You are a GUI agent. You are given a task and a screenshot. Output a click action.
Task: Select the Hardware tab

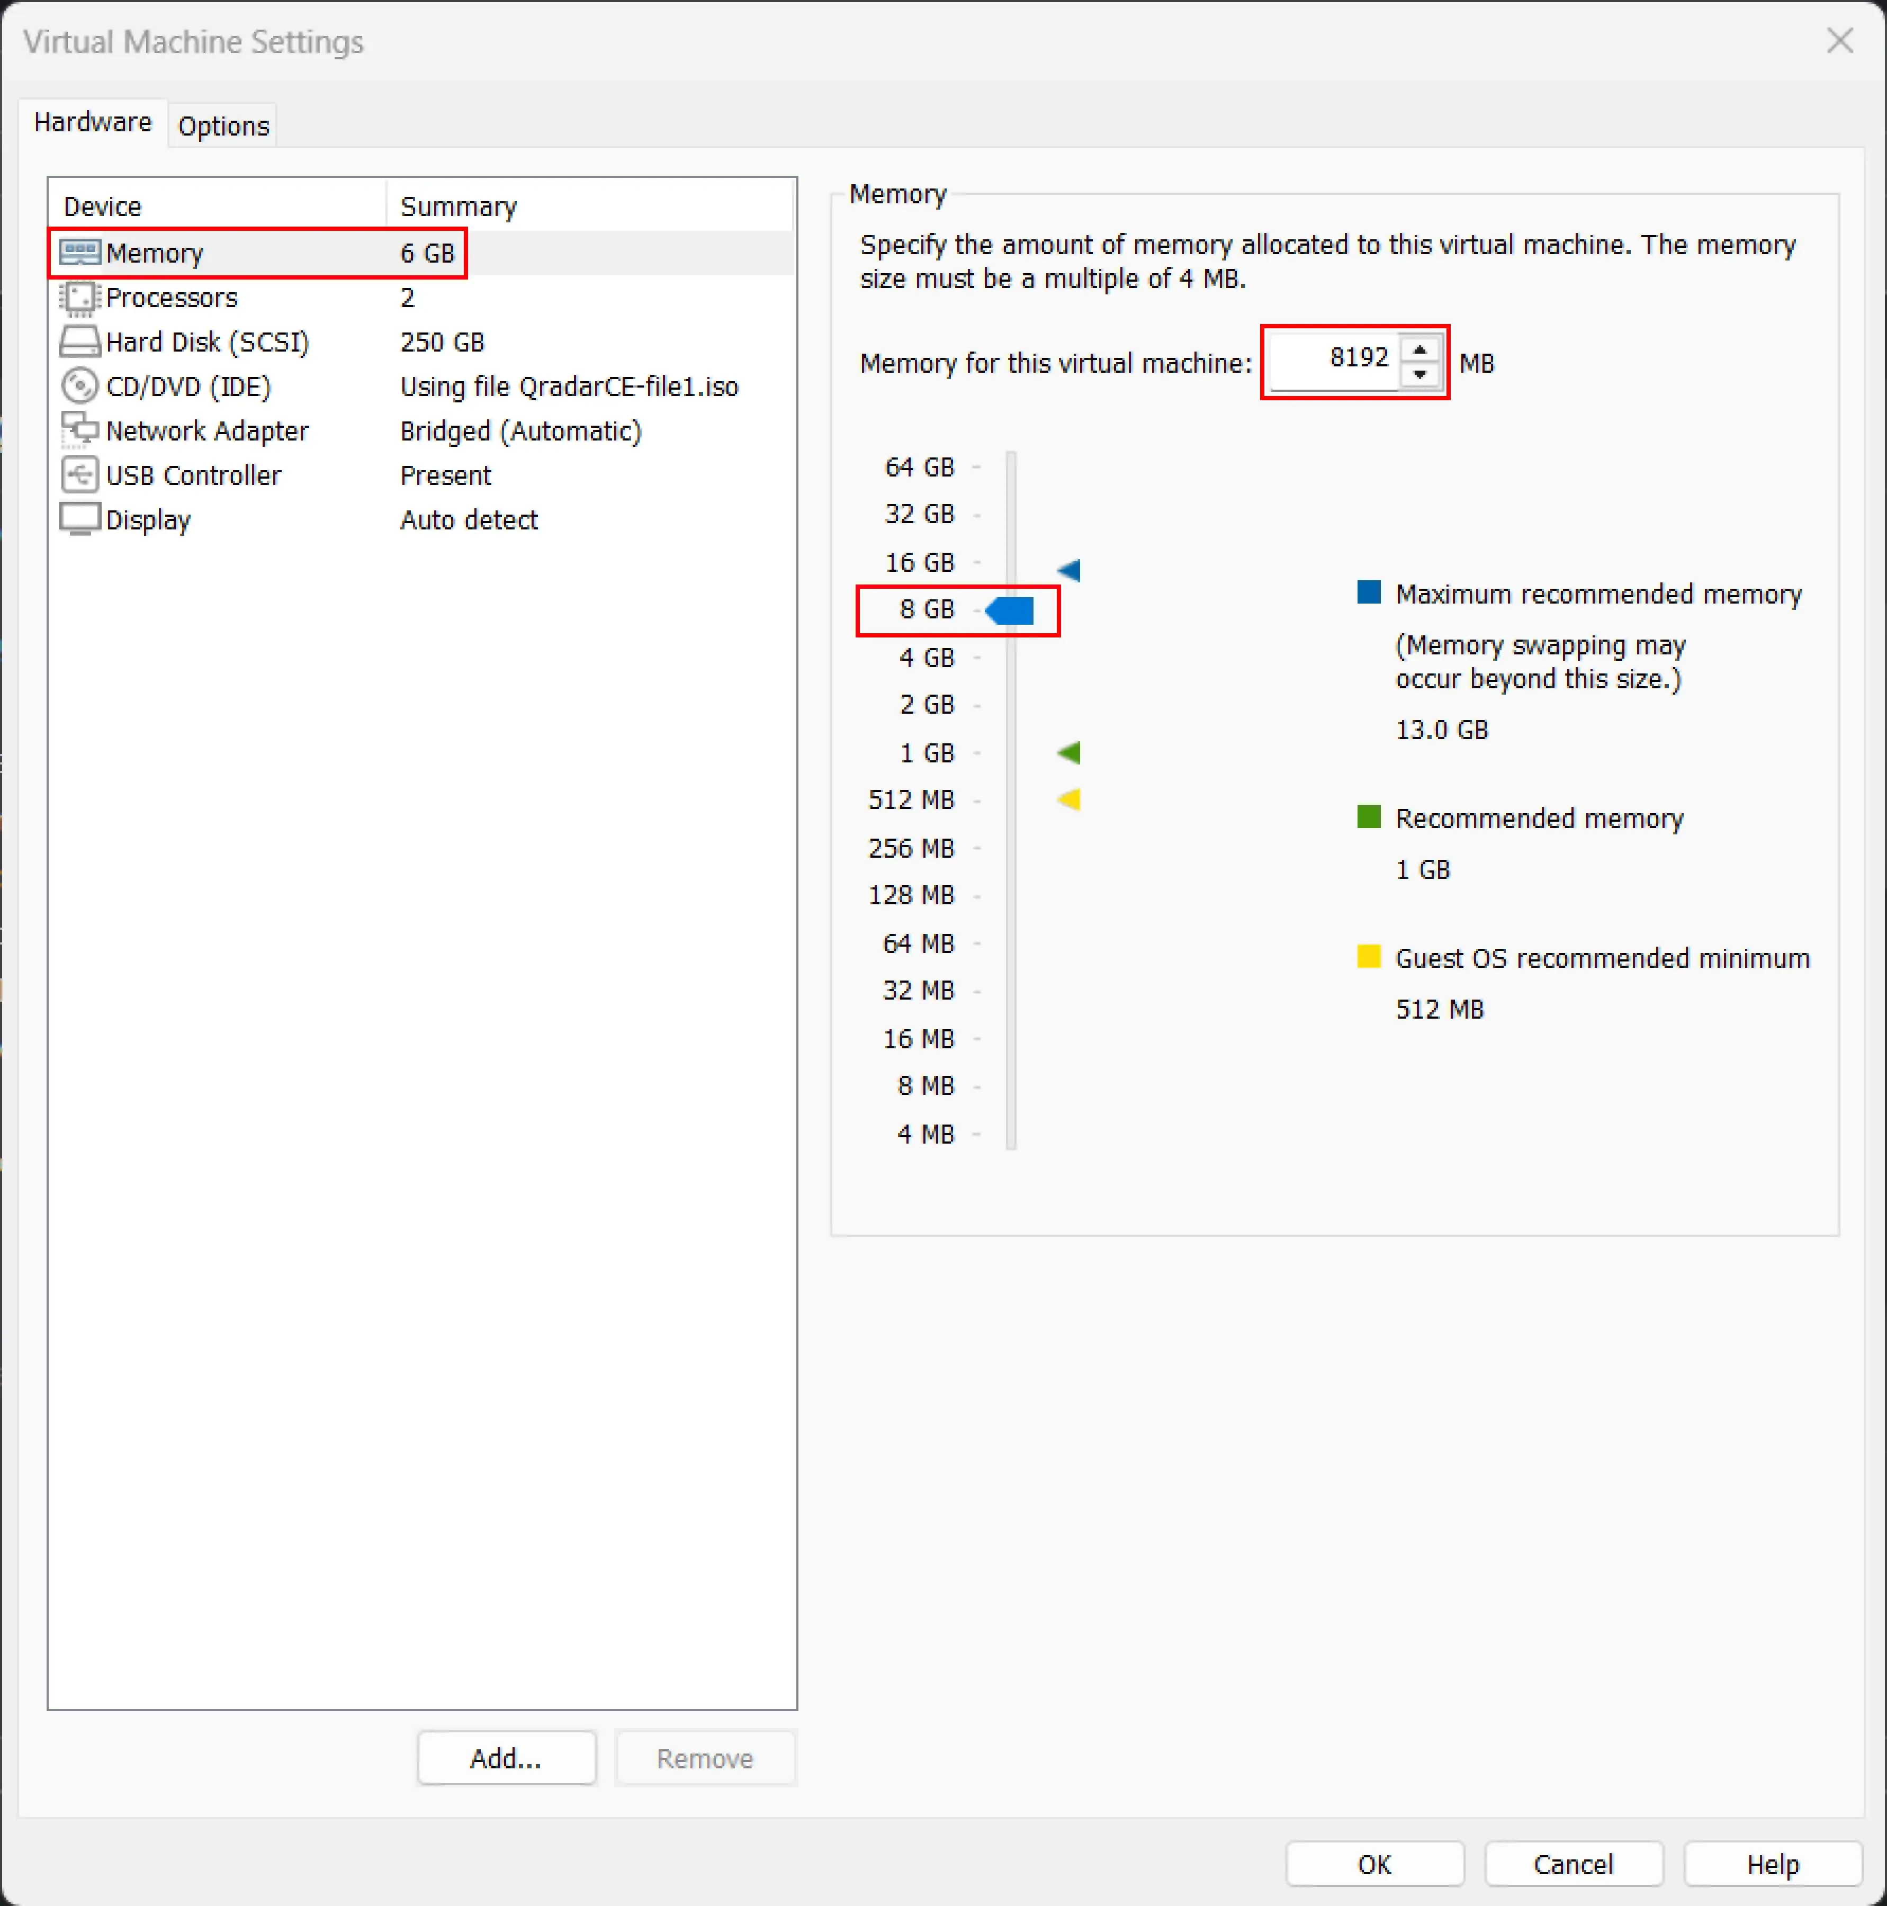(x=93, y=122)
